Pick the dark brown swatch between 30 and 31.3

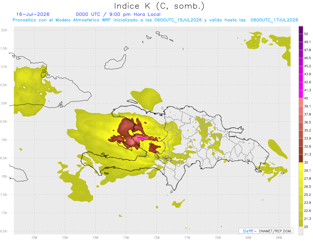[301, 158]
